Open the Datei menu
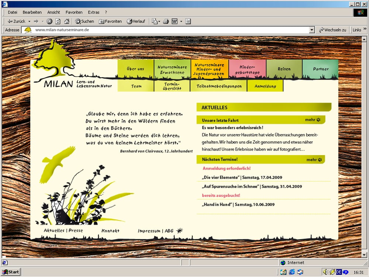The height and width of the screenshot is (277, 369). 13,12
